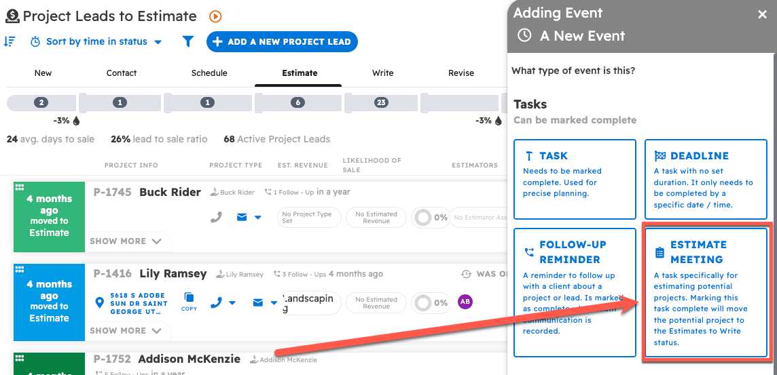
Task: Expand Show More for Lily Ramsey
Action: [x=126, y=330]
